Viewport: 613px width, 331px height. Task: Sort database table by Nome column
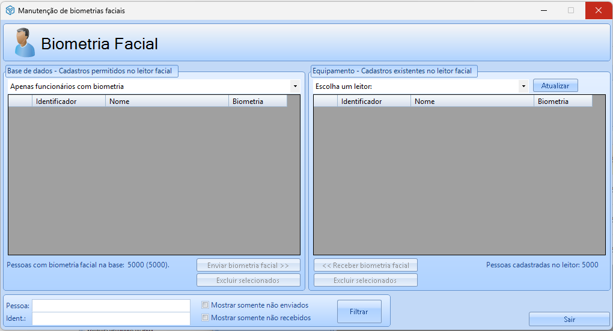click(167, 102)
